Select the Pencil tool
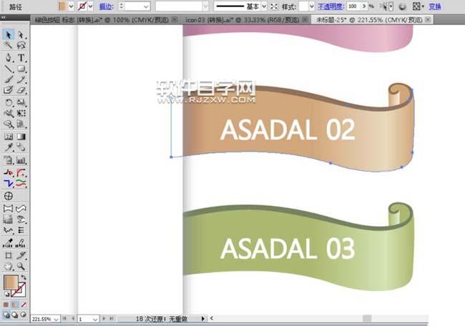Viewport: 465px width, 326px height. coord(21,79)
